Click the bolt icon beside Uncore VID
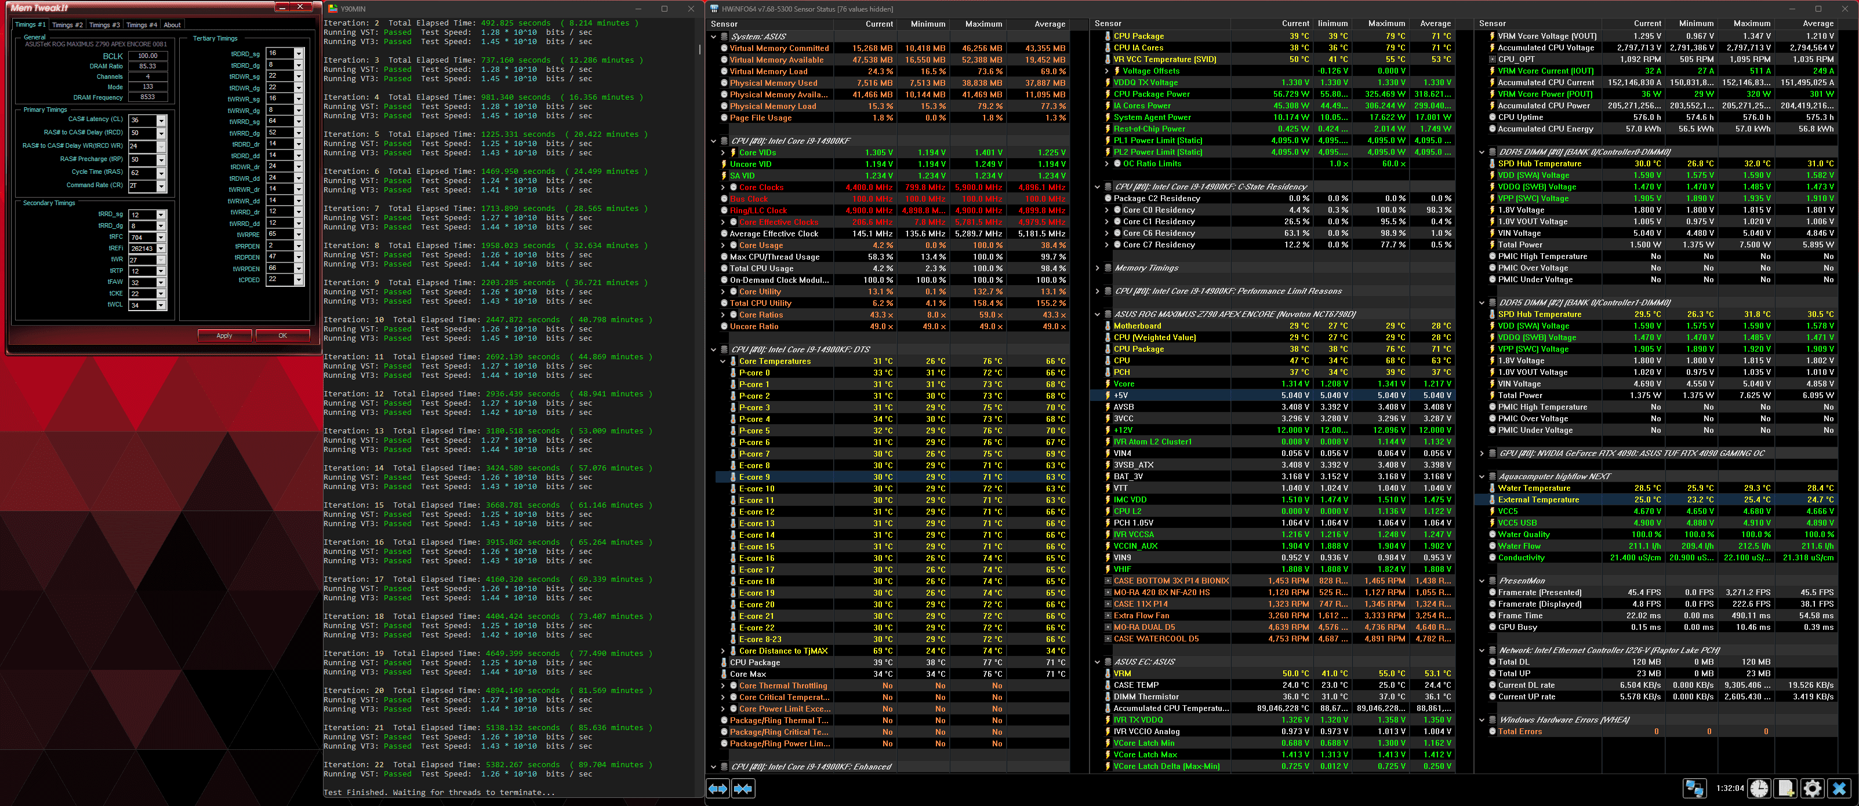1859x806 pixels. 724,163
